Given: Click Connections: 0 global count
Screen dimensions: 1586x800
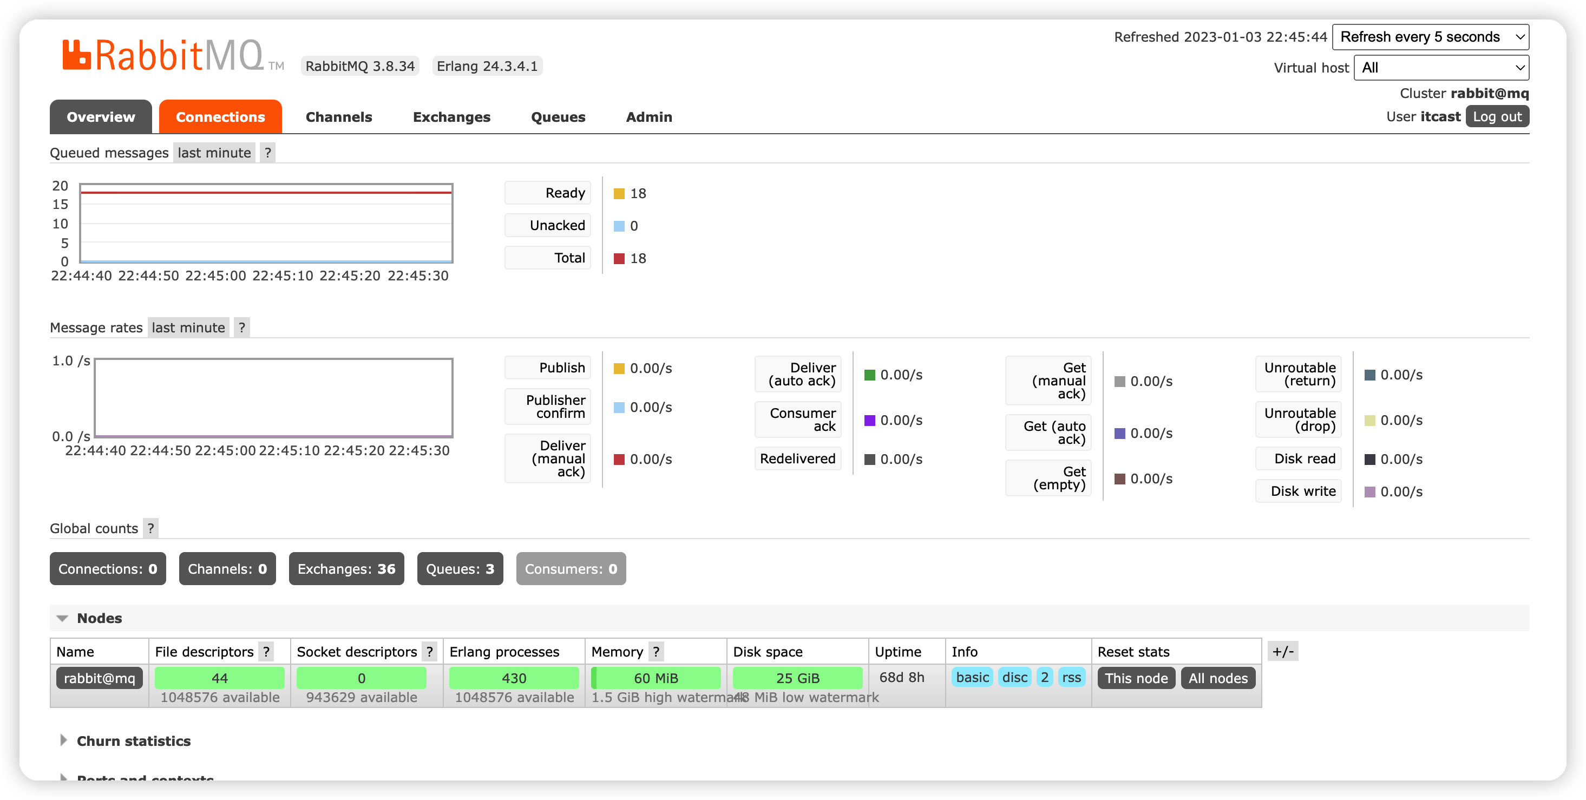Looking at the screenshot, I should pyautogui.click(x=108, y=568).
